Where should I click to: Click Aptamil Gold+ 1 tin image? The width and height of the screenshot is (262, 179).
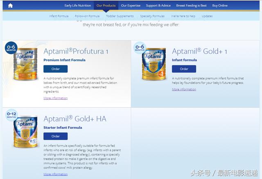coord(154,64)
